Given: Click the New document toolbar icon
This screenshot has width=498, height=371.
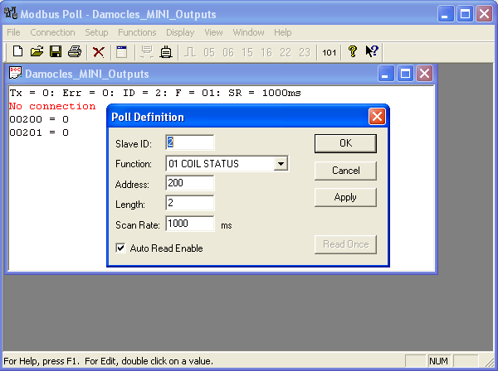Looking at the screenshot, I should (x=17, y=51).
